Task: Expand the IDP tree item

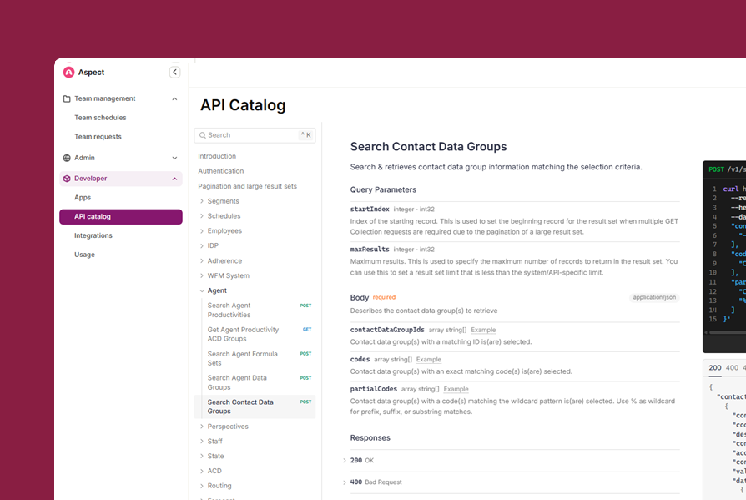Action: pyautogui.click(x=202, y=246)
